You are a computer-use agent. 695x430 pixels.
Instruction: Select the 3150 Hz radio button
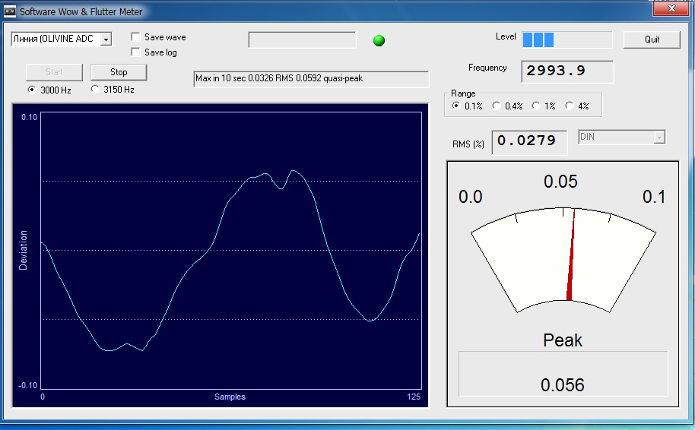(x=94, y=89)
